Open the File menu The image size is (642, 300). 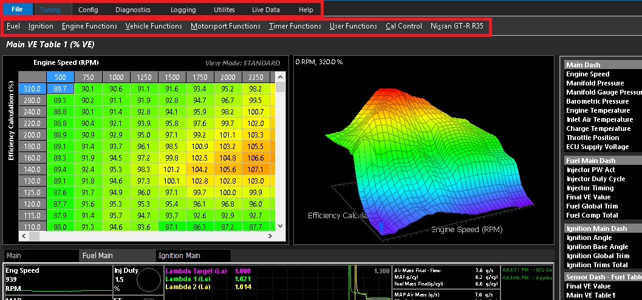[17, 10]
